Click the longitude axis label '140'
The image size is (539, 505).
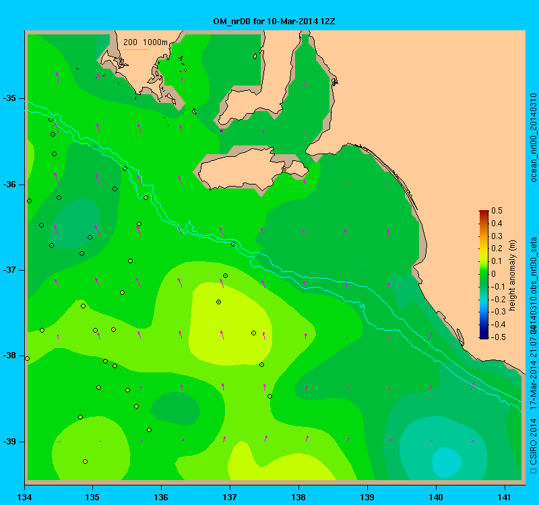point(436,497)
